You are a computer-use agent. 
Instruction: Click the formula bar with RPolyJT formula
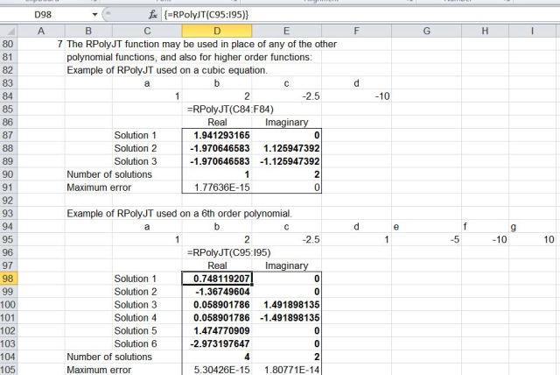click(x=350, y=16)
